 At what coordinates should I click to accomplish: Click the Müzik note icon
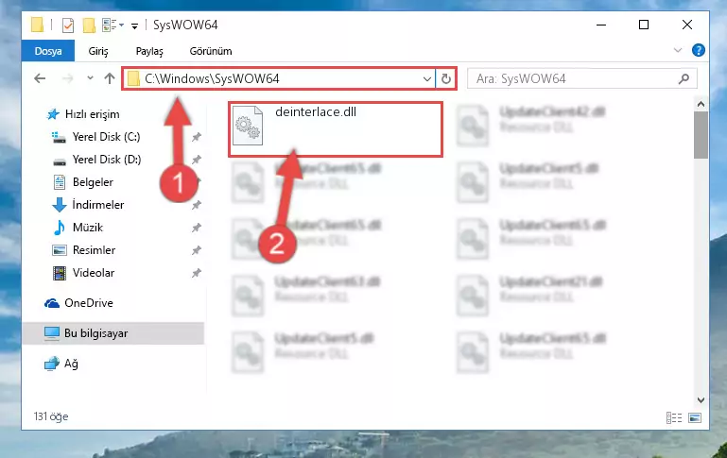60,228
